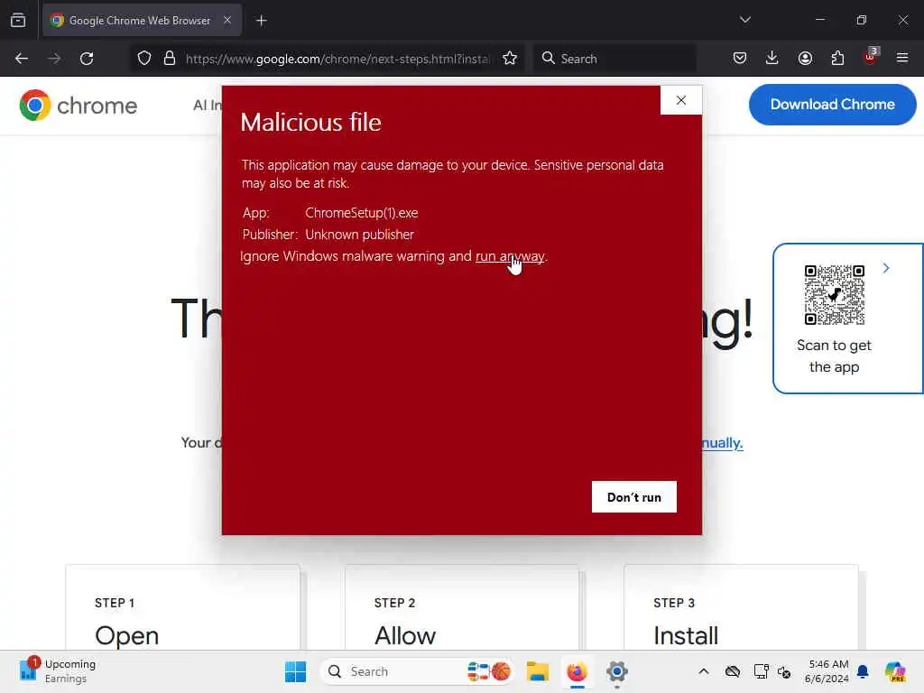
Task: Click the Malicious file heading
Action: pos(310,122)
